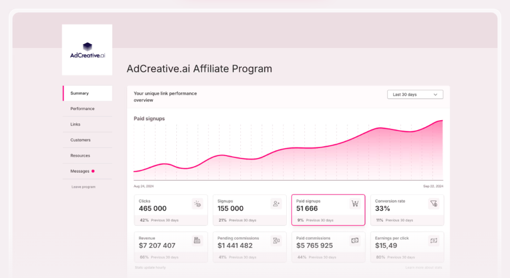Click the 21% Previous 30 days value

point(237,220)
